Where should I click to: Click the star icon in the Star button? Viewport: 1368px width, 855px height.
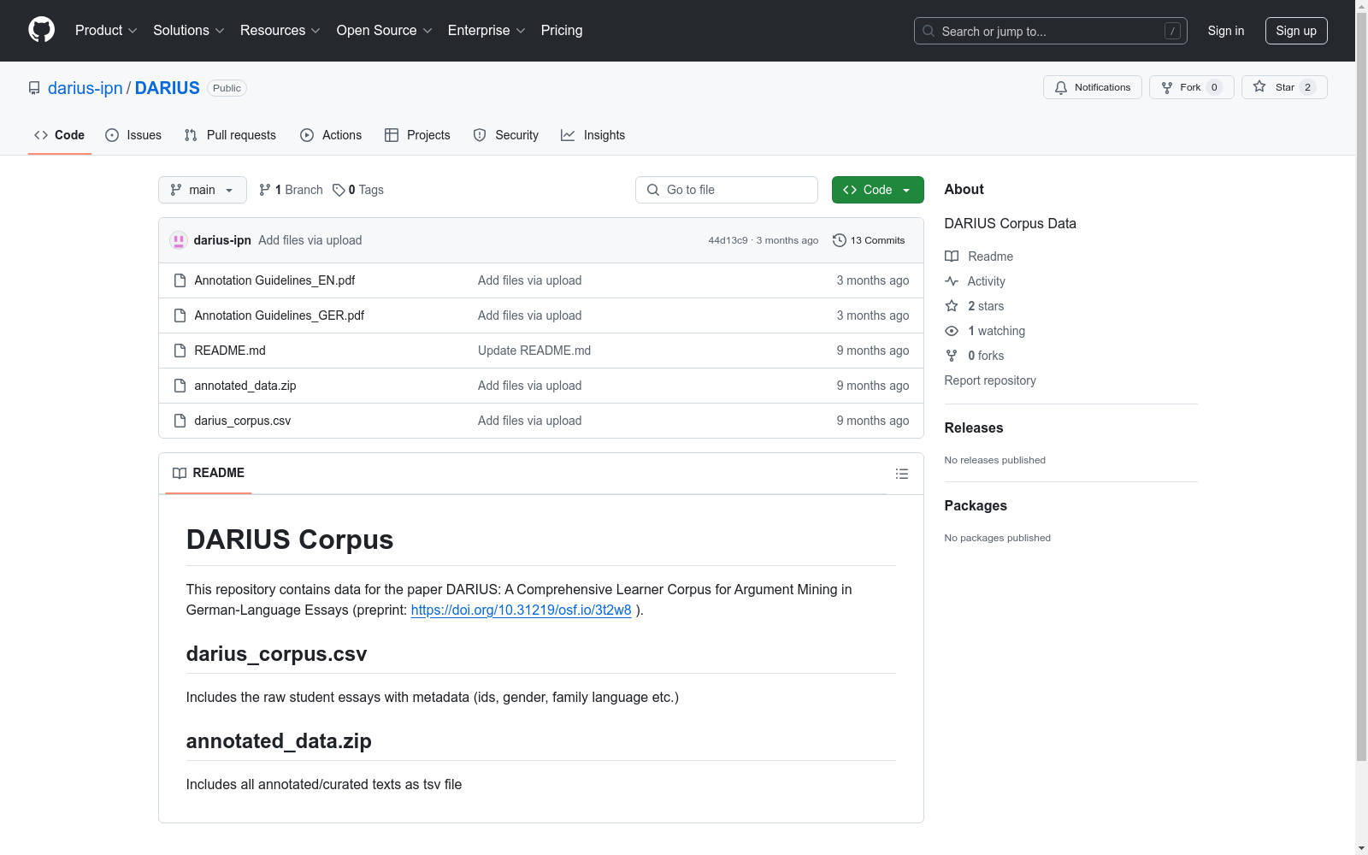1259,87
